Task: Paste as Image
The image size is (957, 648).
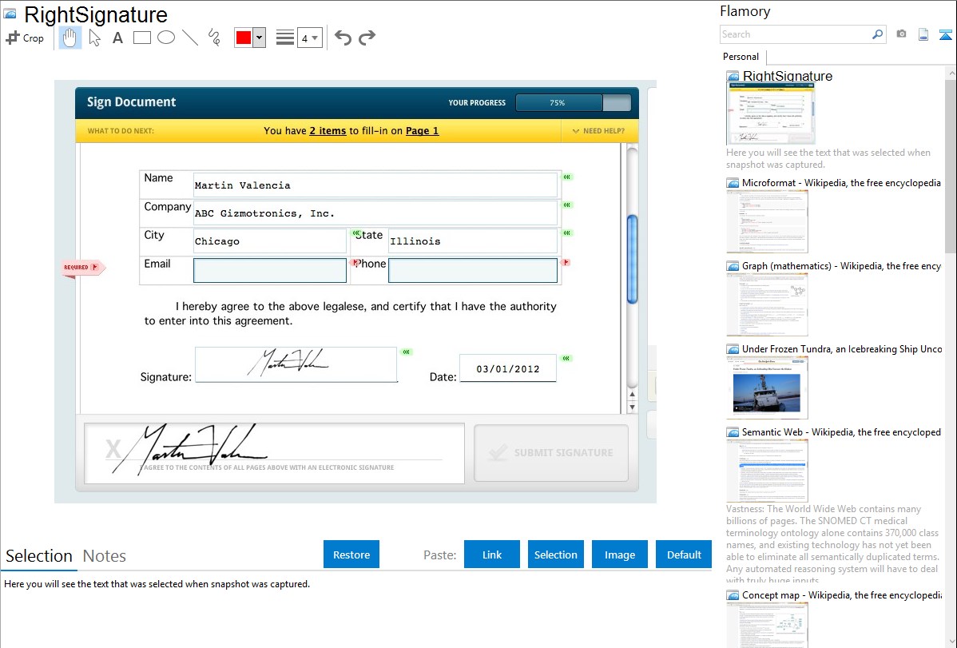Action: (619, 555)
